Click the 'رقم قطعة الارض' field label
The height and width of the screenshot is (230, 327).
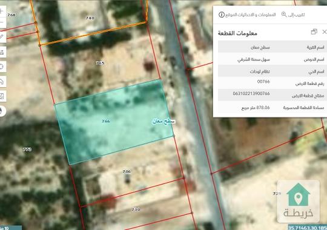[x=309, y=84]
